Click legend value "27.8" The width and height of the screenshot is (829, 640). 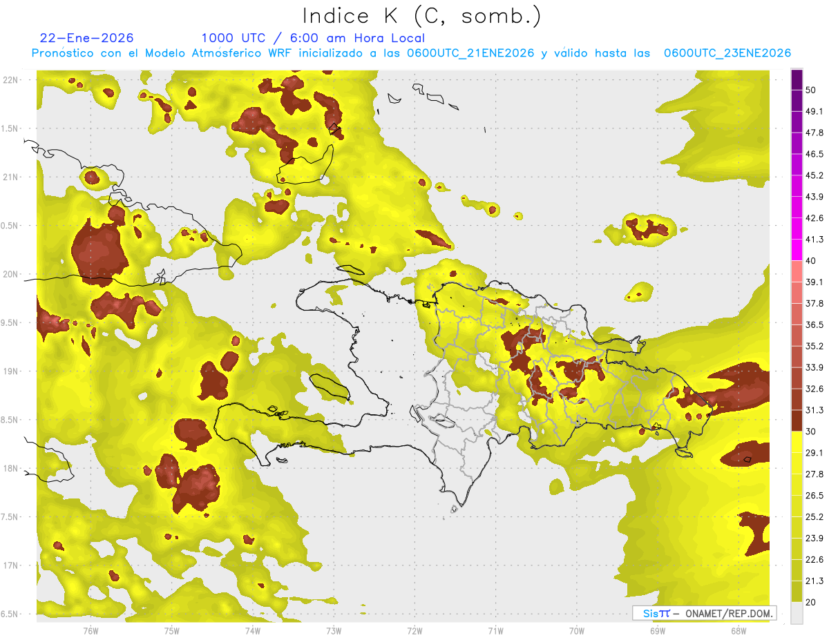(814, 474)
